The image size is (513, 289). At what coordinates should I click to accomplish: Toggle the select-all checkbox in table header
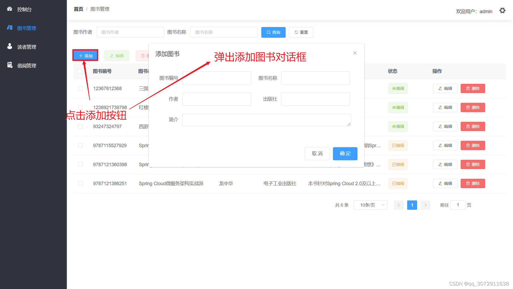click(79, 71)
